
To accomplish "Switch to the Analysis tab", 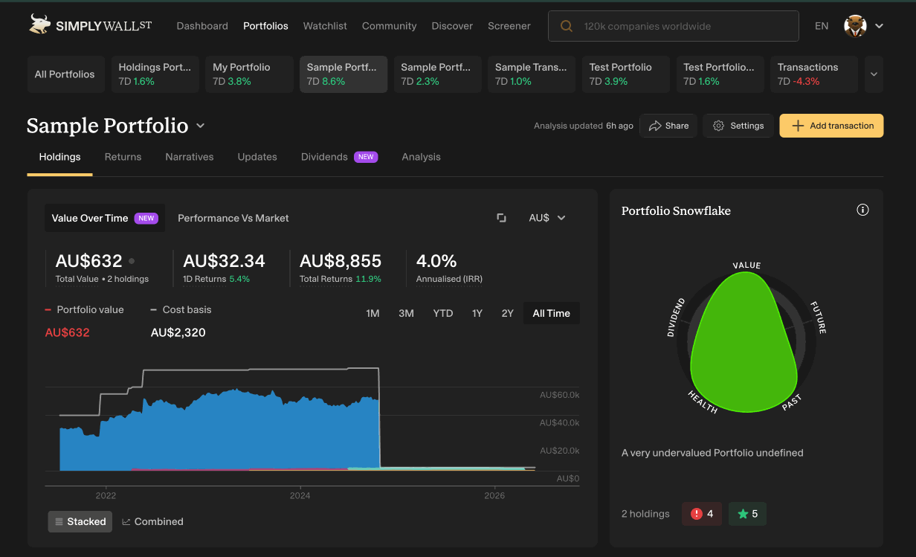I will pos(421,157).
